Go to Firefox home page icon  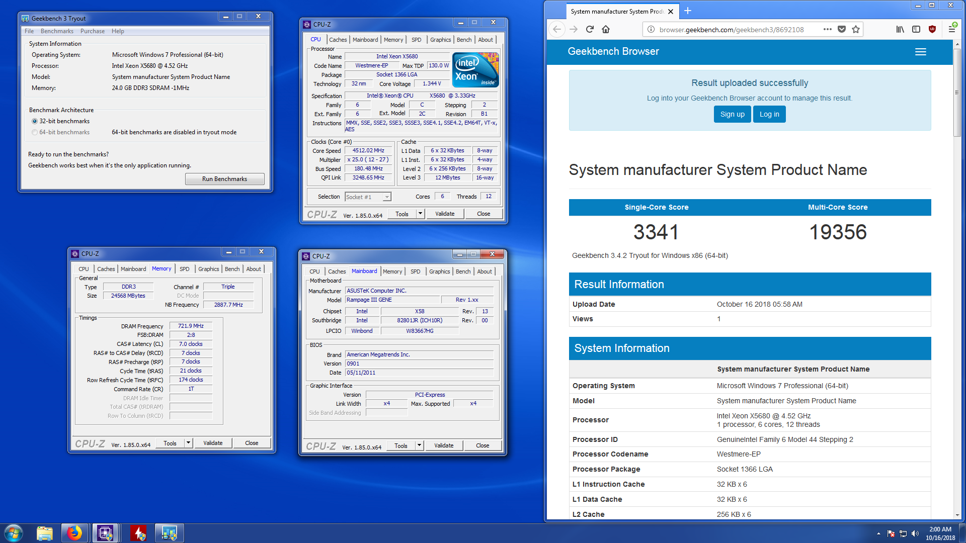coord(606,29)
